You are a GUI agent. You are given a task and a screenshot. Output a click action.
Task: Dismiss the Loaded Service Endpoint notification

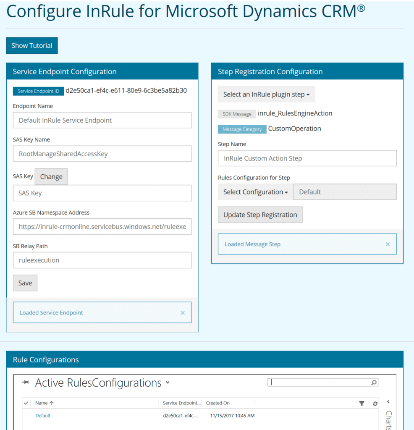pos(183,313)
